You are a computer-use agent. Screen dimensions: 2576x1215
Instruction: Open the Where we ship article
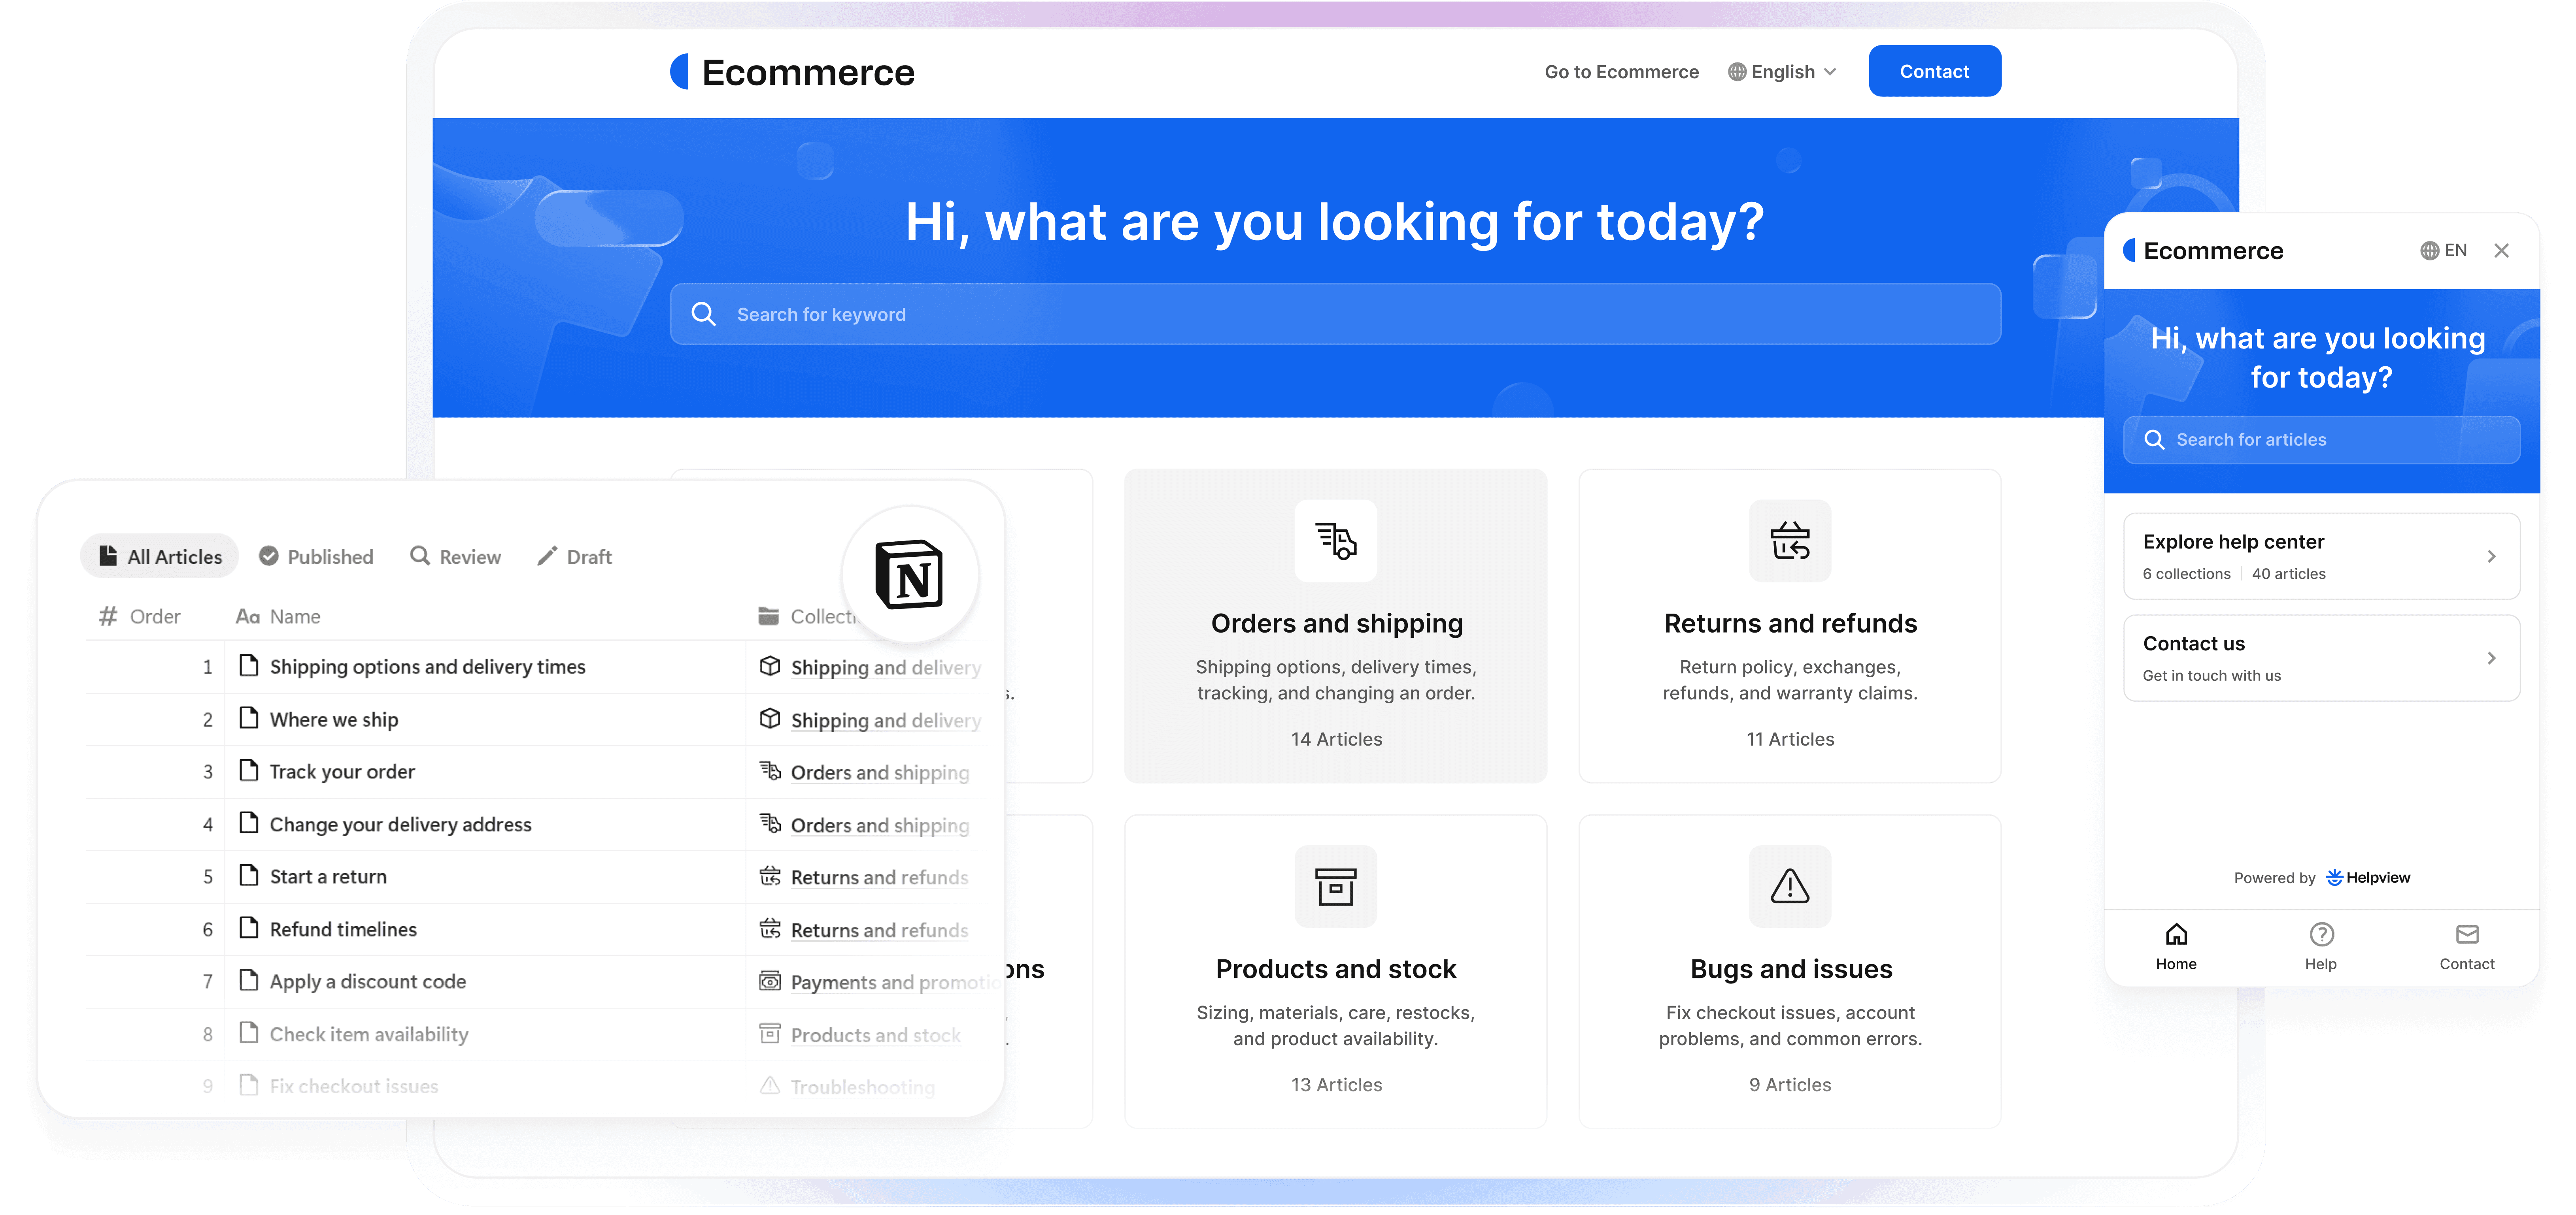pyautogui.click(x=334, y=720)
